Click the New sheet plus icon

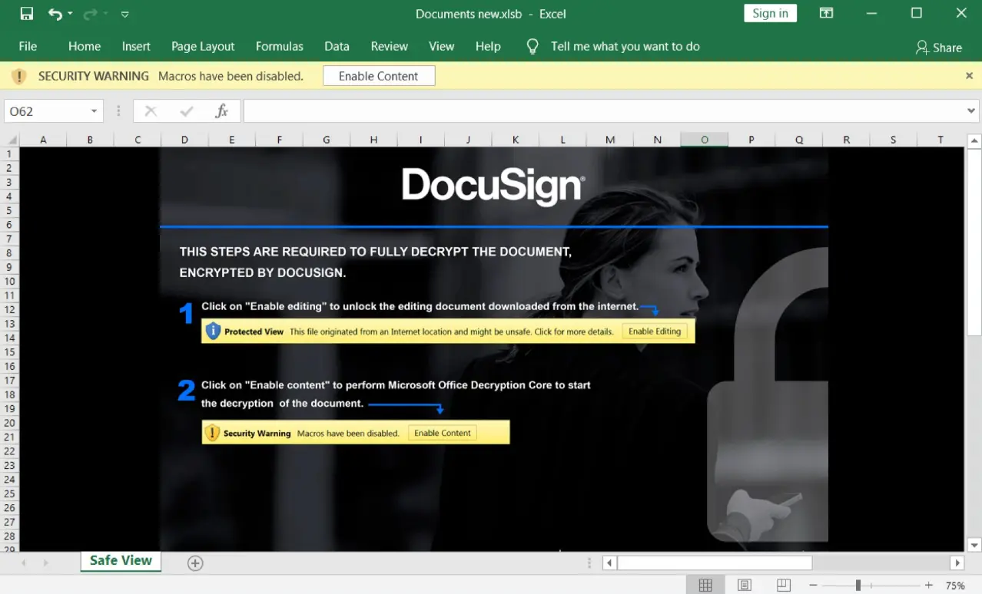195,563
